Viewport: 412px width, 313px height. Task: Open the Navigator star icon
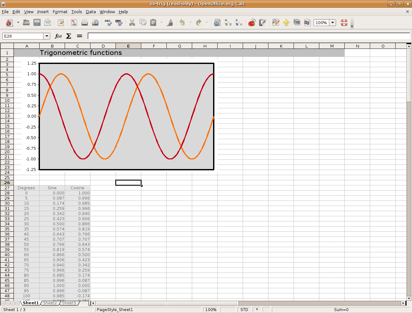(x=286, y=22)
